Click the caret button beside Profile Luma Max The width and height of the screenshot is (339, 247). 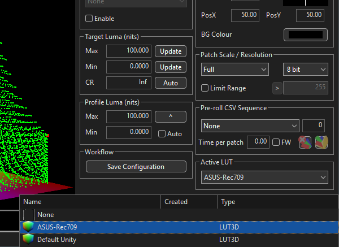click(171, 117)
